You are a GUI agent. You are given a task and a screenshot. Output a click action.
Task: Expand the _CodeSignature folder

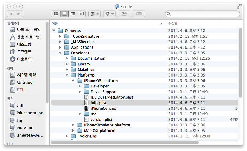click(60, 36)
